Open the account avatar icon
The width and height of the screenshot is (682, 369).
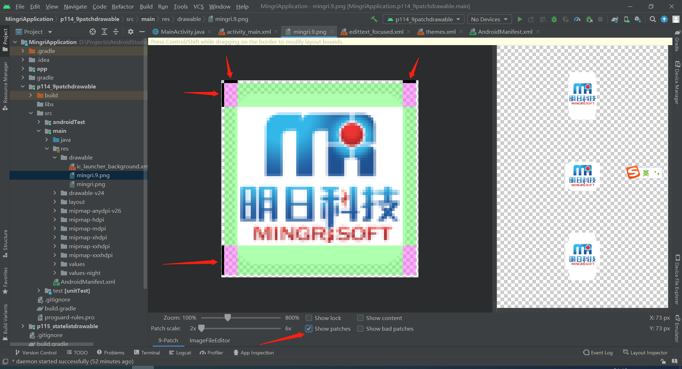pos(676,19)
